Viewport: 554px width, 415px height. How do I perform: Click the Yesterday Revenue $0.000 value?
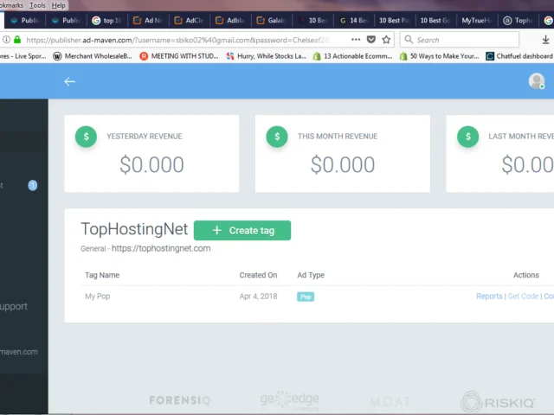151,165
